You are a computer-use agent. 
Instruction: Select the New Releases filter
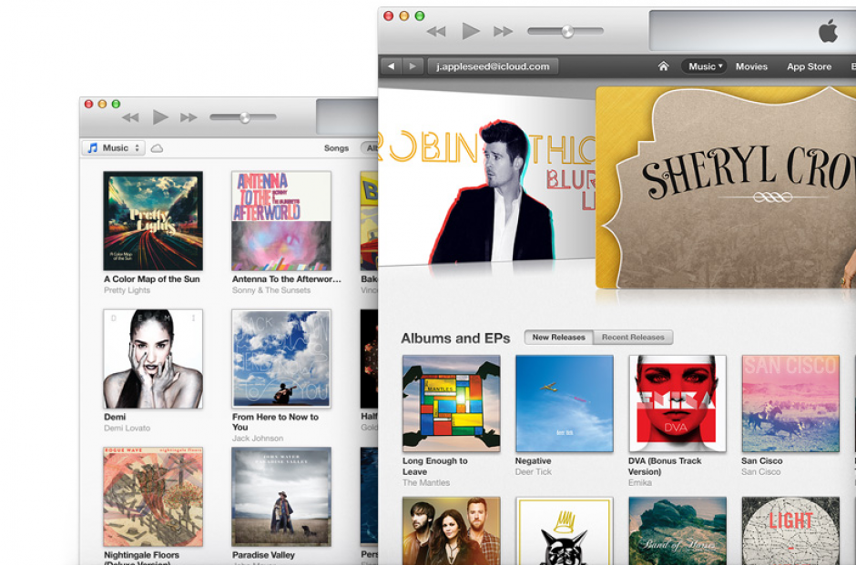pos(558,337)
